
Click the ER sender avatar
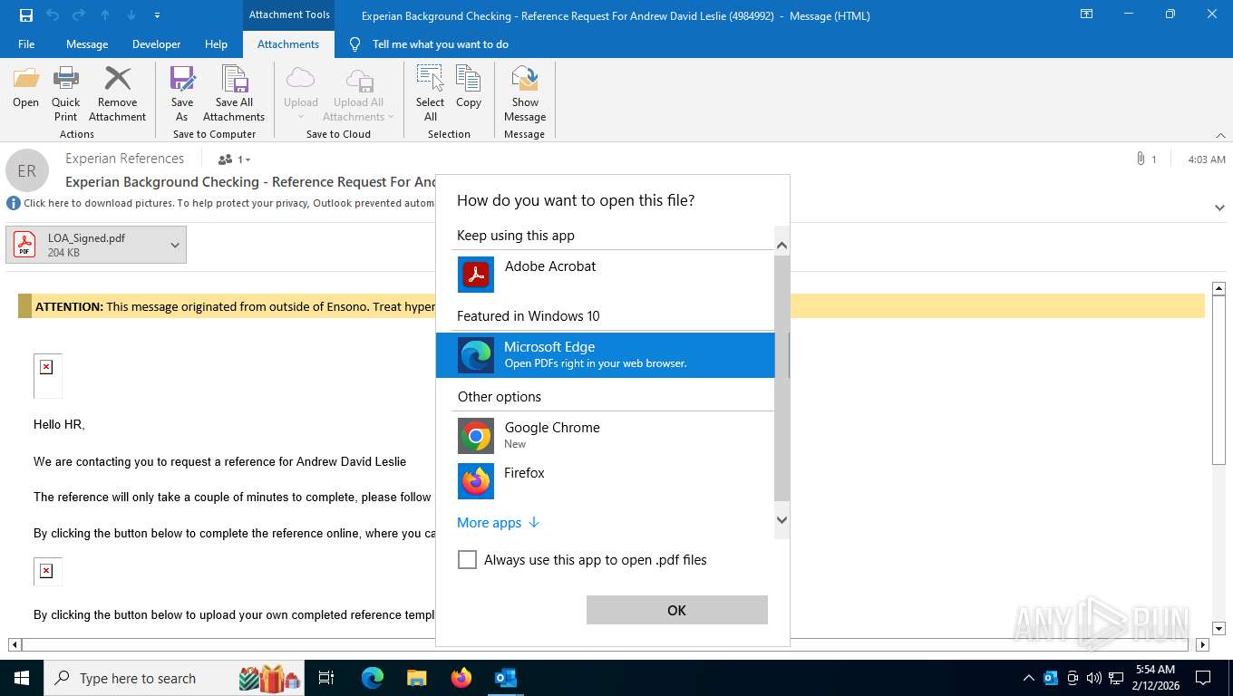[27, 170]
